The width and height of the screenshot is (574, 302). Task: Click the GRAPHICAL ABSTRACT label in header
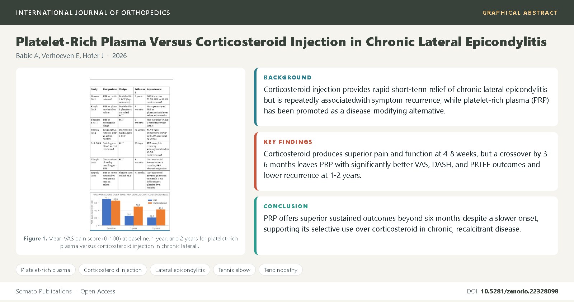coord(520,13)
